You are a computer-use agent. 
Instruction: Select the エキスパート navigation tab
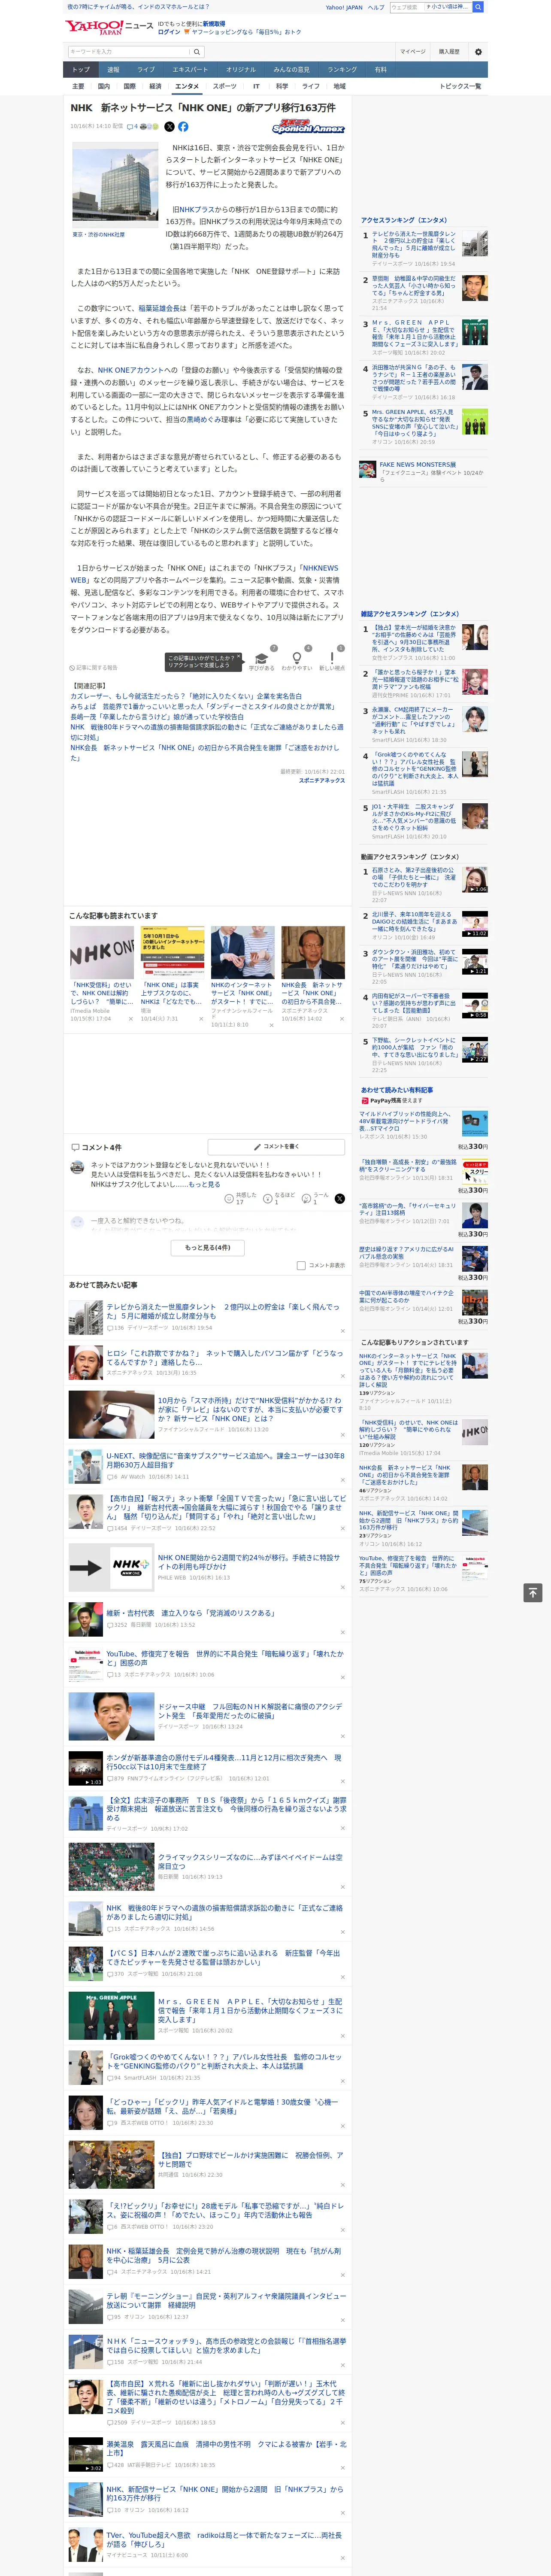pos(190,70)
